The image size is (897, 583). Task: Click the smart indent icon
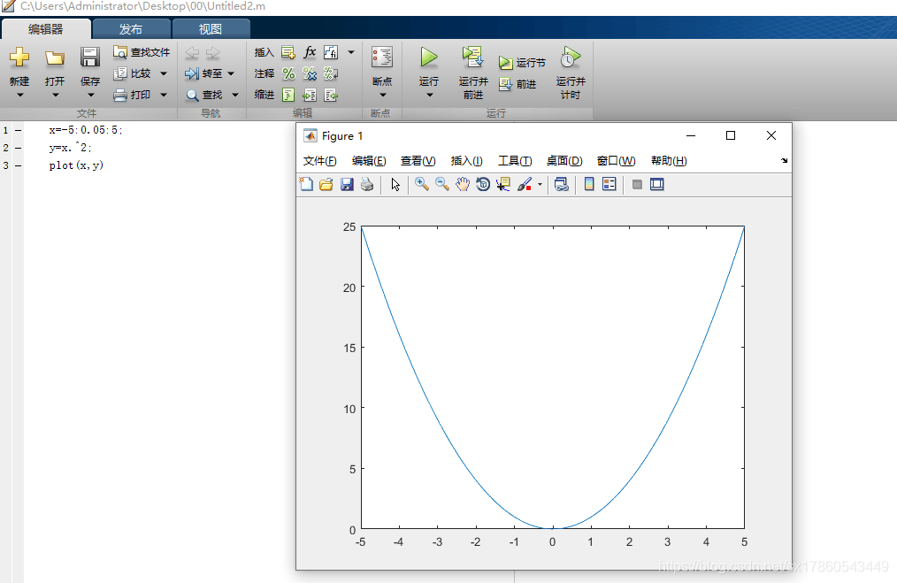click(x=289, y=95)
